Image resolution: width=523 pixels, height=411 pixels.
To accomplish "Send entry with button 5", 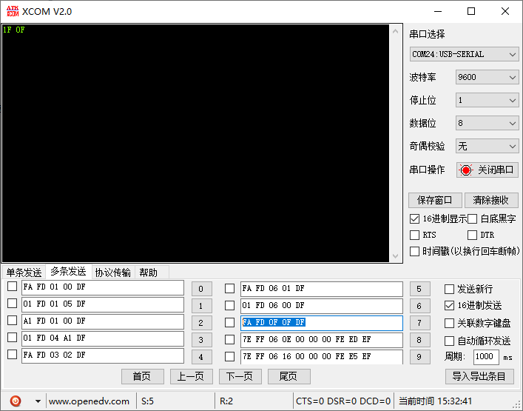I will pos(419,289).
